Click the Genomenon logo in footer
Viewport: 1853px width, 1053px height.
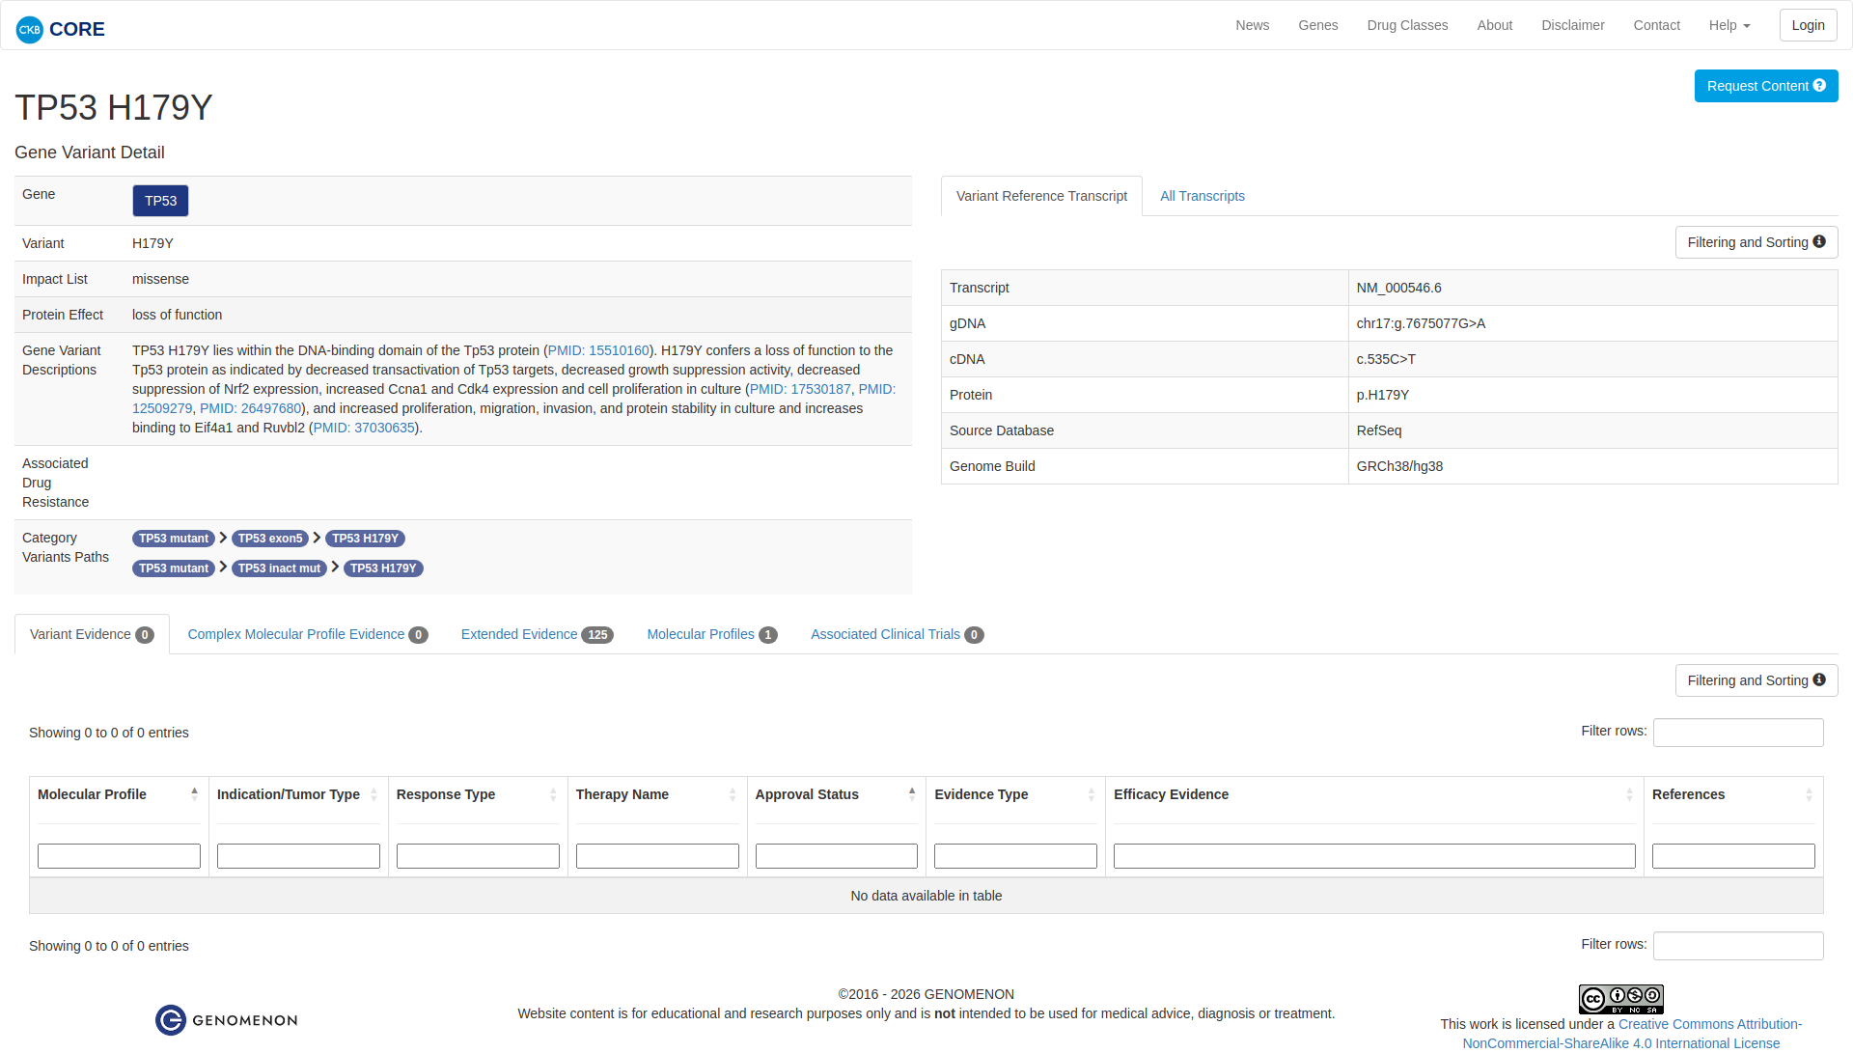pyautogui.click(x=227, y=1020)
